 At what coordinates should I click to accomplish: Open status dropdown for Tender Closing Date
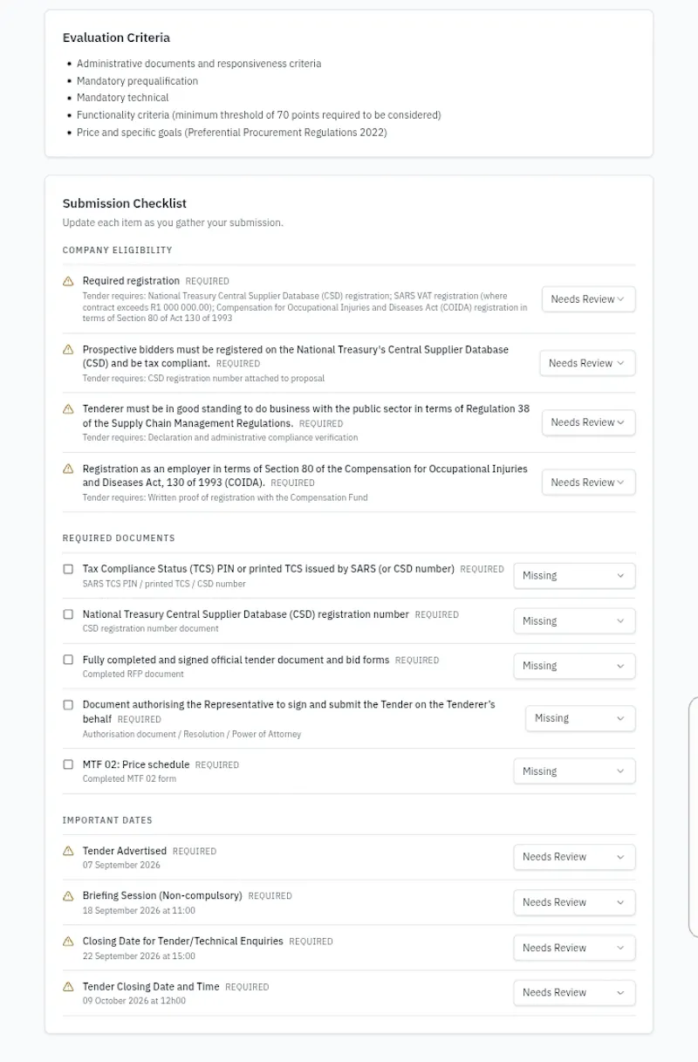[x=574, y=993]
